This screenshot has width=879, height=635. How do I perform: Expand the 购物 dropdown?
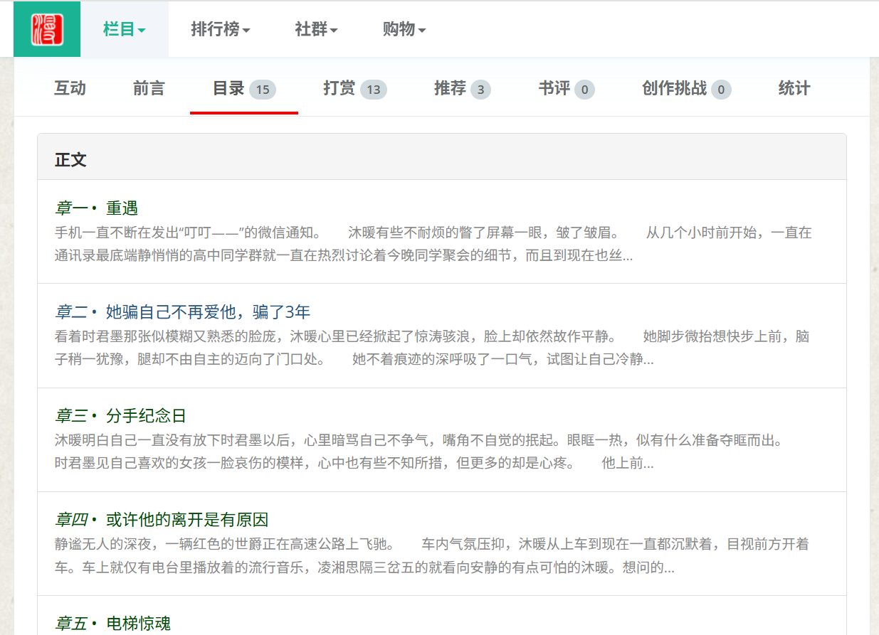[404, 29]
